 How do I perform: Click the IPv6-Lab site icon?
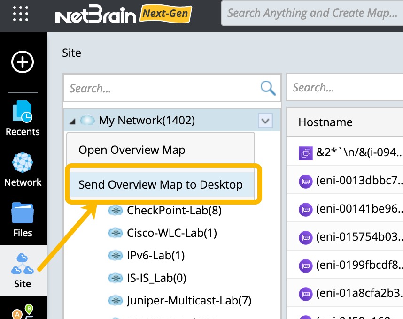(x=116, y=256)
